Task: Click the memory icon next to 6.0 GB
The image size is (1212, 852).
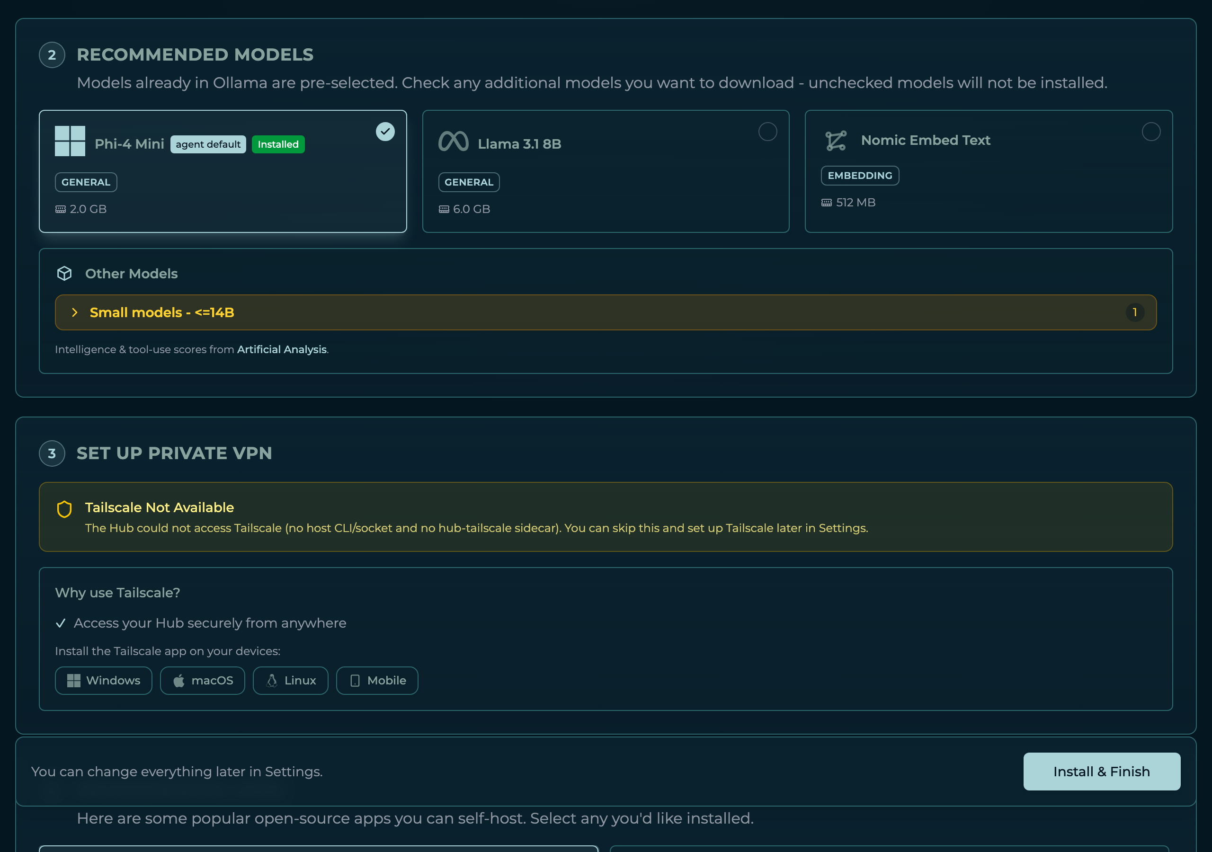Action: [444, 210]
